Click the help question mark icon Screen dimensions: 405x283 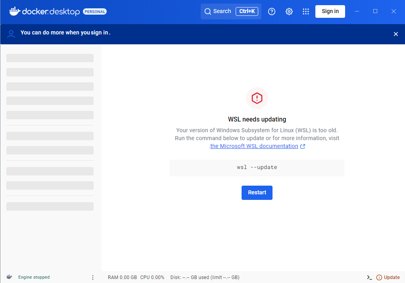272,11
